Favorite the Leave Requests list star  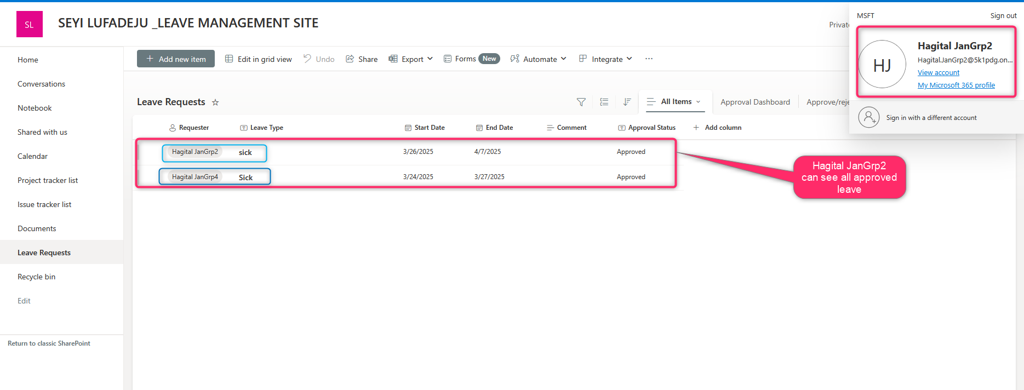click(215, 102)
